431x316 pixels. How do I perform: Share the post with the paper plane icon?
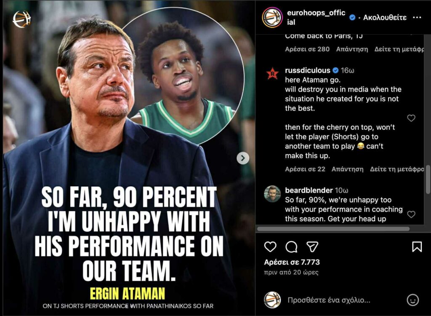coord(312,247)
